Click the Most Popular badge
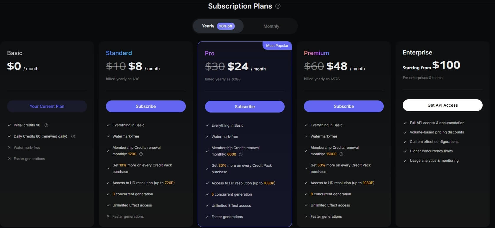This screenshot has height=228, width=495. pyautogui.click(x=277, y=46)
